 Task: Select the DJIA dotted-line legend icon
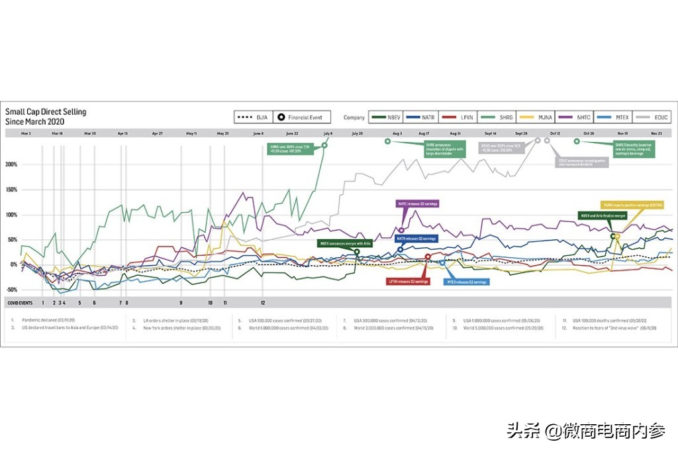click(x=245, y=117)
